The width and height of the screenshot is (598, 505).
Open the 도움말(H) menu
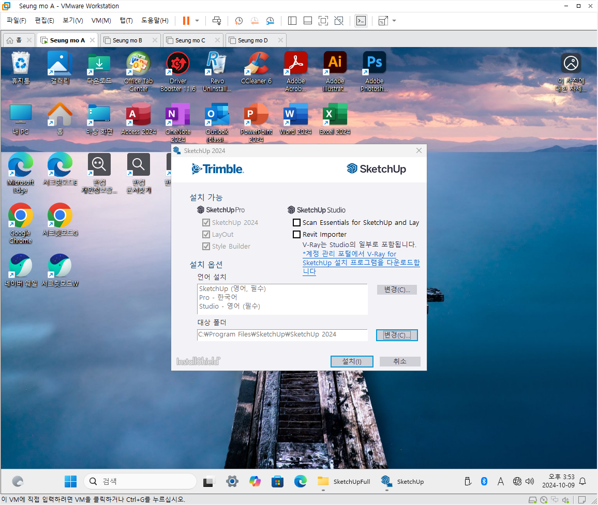[x=155, y=21]
